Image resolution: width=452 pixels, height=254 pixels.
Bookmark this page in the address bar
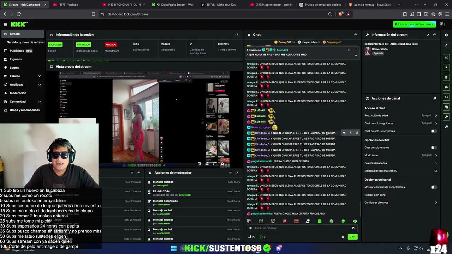93,14
